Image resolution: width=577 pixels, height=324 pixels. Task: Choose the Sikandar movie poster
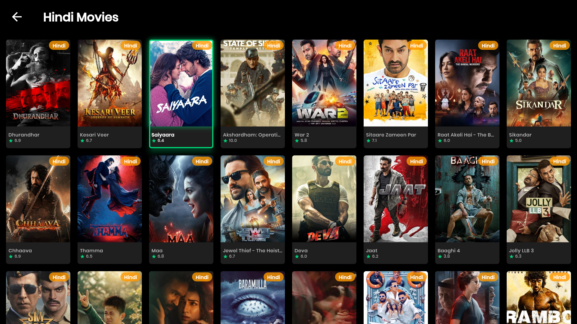[539, 83]
